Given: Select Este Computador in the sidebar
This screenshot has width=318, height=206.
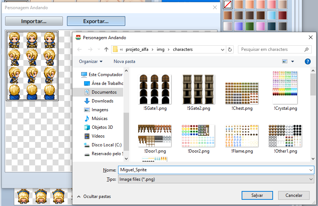Looking at the screenshot, I should point(102,75).
